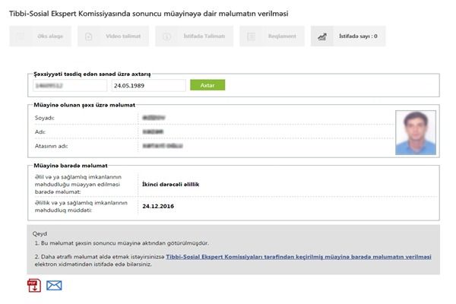Click the Video təlimat play icon
The width and height of the screenshot is (456, 304).
(x=89, y=36)
